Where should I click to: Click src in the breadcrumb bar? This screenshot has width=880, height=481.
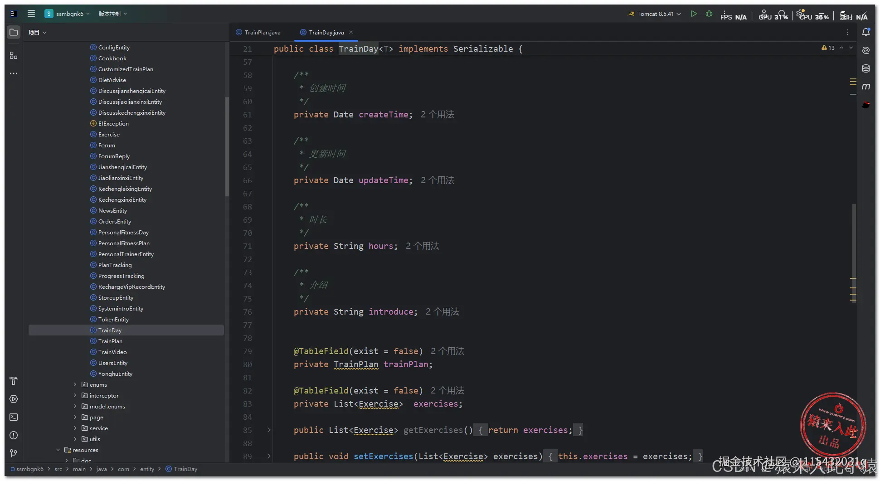[x=58, y=469]
